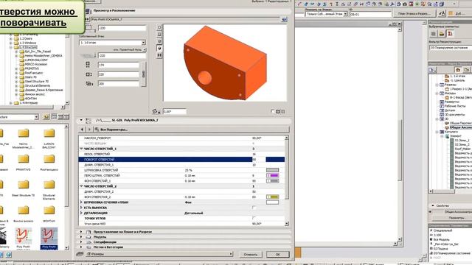This screenshot has height=265, width=472.
Task: Open ШТРИХОВКА ОТВЕРСТИЙ fill swatch
Action: click(272, 170)
